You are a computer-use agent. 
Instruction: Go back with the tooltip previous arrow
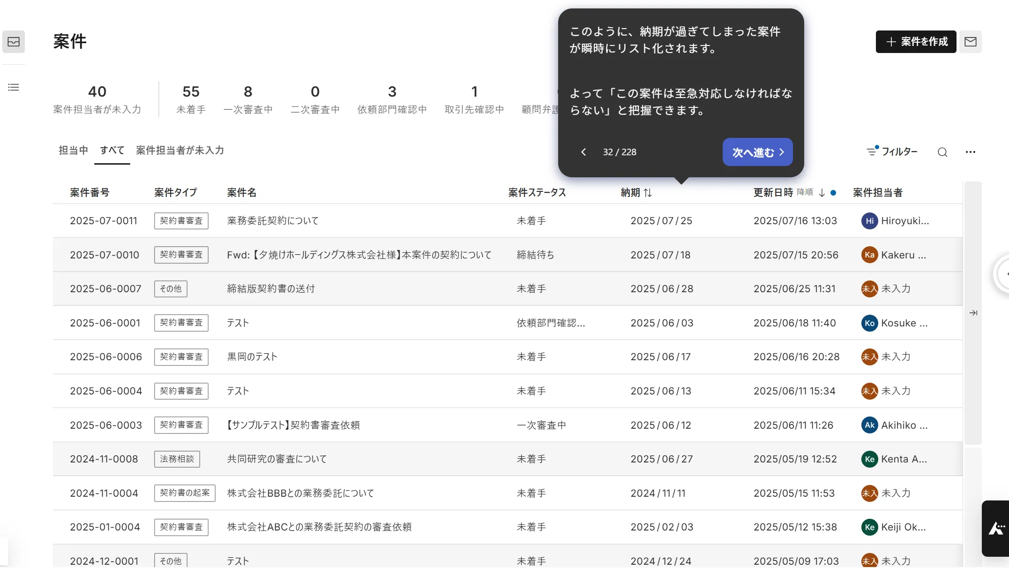(583, 152)
